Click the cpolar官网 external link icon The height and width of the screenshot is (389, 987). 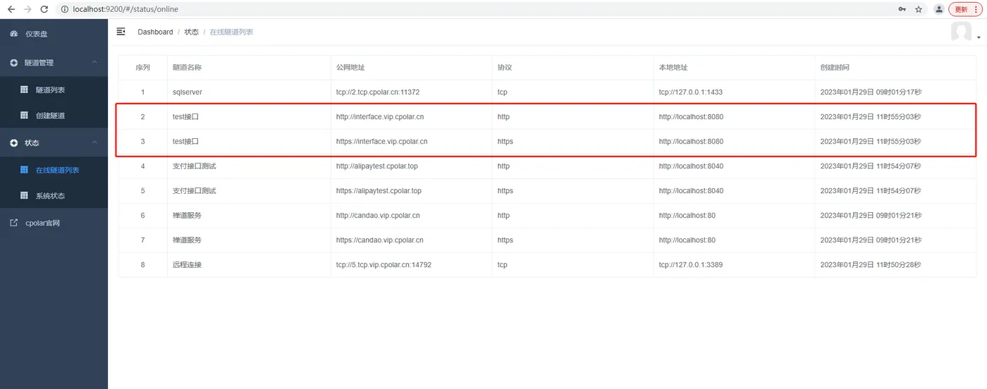pyautogui.click(x=14, y=223)
